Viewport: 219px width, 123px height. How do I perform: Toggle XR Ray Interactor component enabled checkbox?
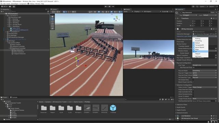point(180,29)
